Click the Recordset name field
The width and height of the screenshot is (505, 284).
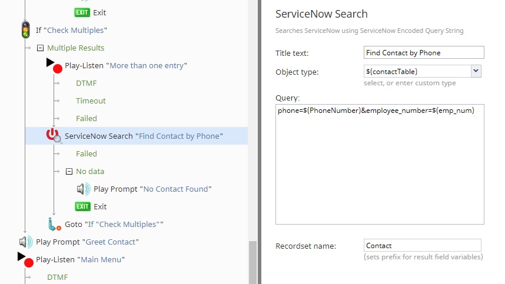point(423,245)
